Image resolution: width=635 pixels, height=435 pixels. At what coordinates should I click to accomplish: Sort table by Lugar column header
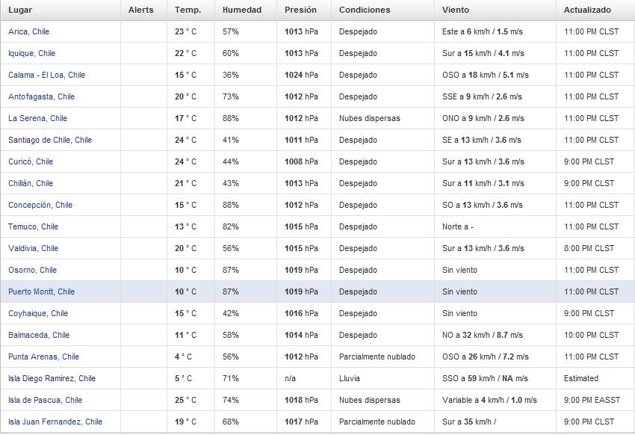click(x=20, y=10)
